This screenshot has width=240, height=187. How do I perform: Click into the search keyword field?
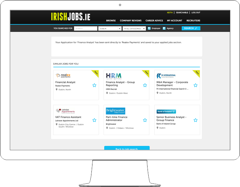85,28
